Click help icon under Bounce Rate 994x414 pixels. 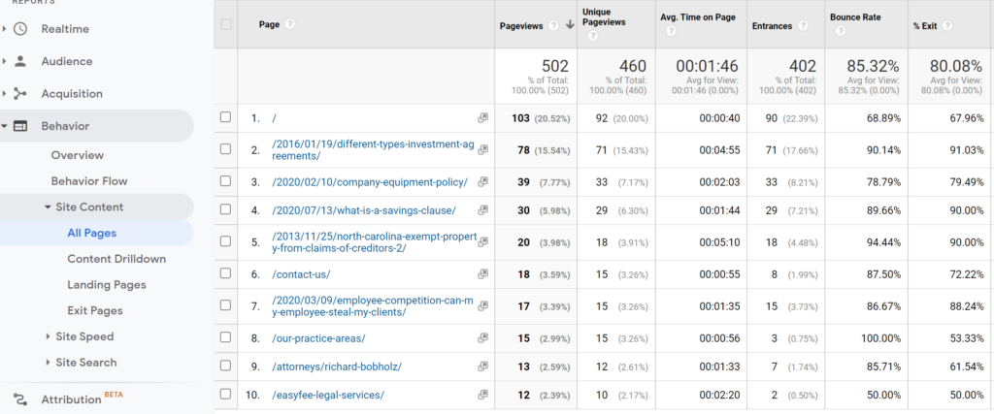click(x=840, y=31)
